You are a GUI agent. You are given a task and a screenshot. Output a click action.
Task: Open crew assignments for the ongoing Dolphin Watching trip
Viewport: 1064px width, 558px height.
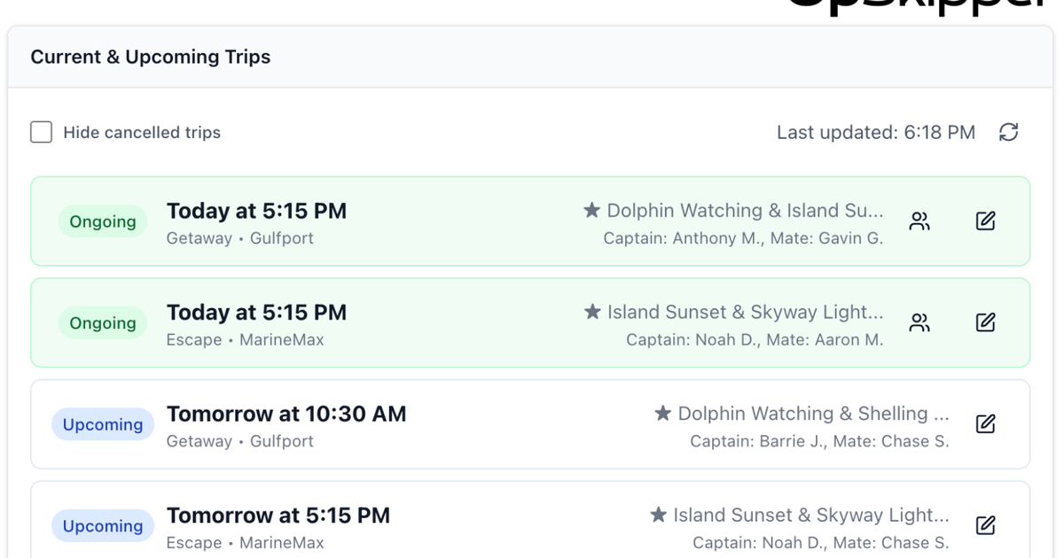click(919, 221)
